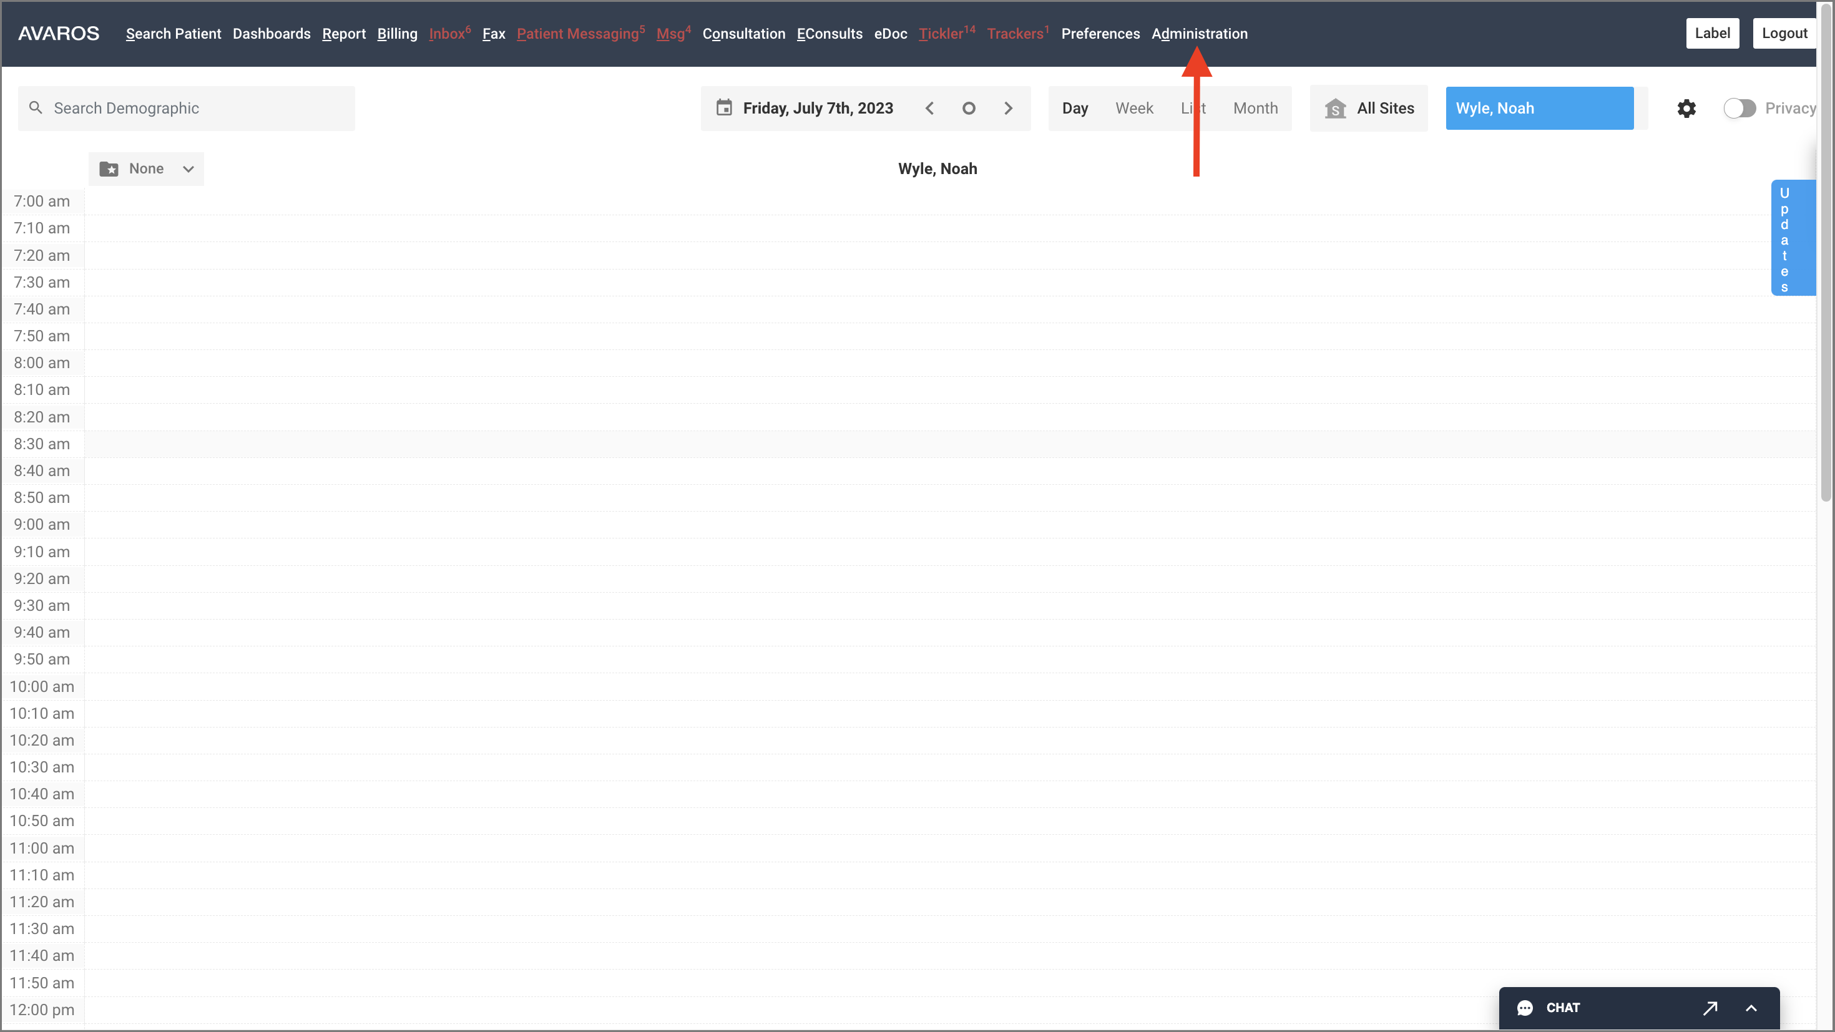Screen dimensions: 1835x1032
Task: Open Patient Messaging link
Action: pyautogui.click(x=580, y=34)
